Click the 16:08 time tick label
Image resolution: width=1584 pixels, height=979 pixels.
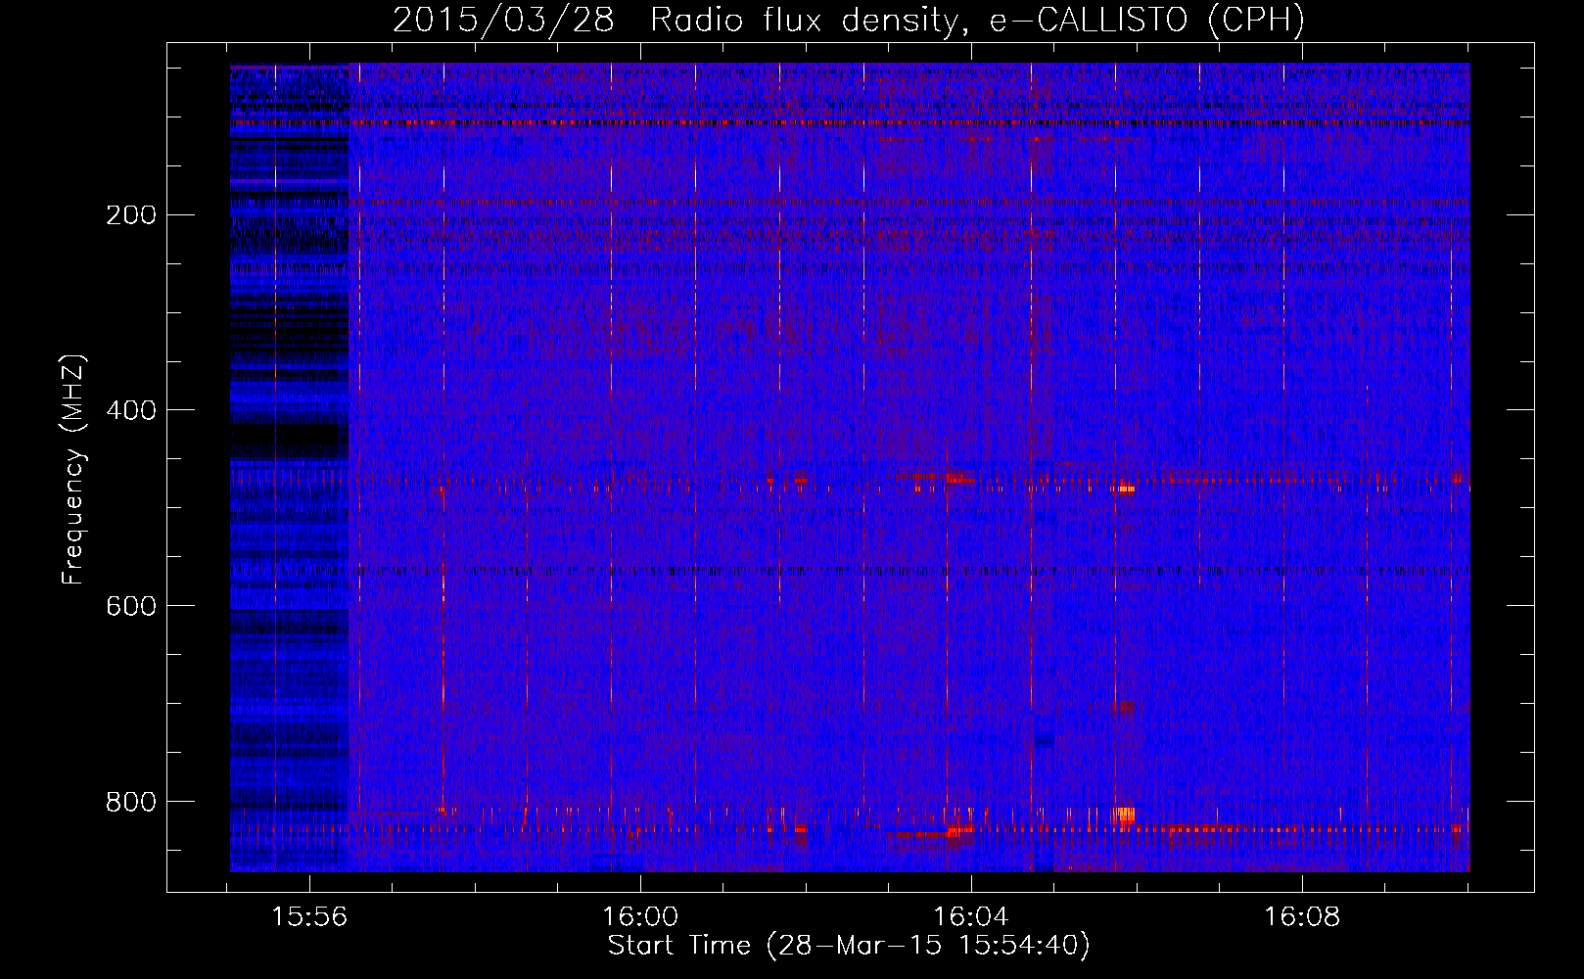point(1302,917)
